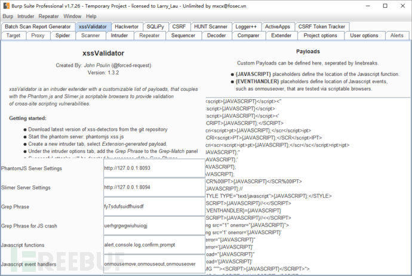
Task: Switch to CSRF Token Tracker tab
Action: click(x=322, y=27)
